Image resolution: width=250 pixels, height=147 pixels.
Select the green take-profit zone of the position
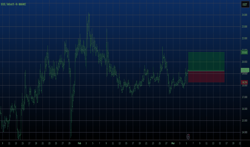[206, 61]
